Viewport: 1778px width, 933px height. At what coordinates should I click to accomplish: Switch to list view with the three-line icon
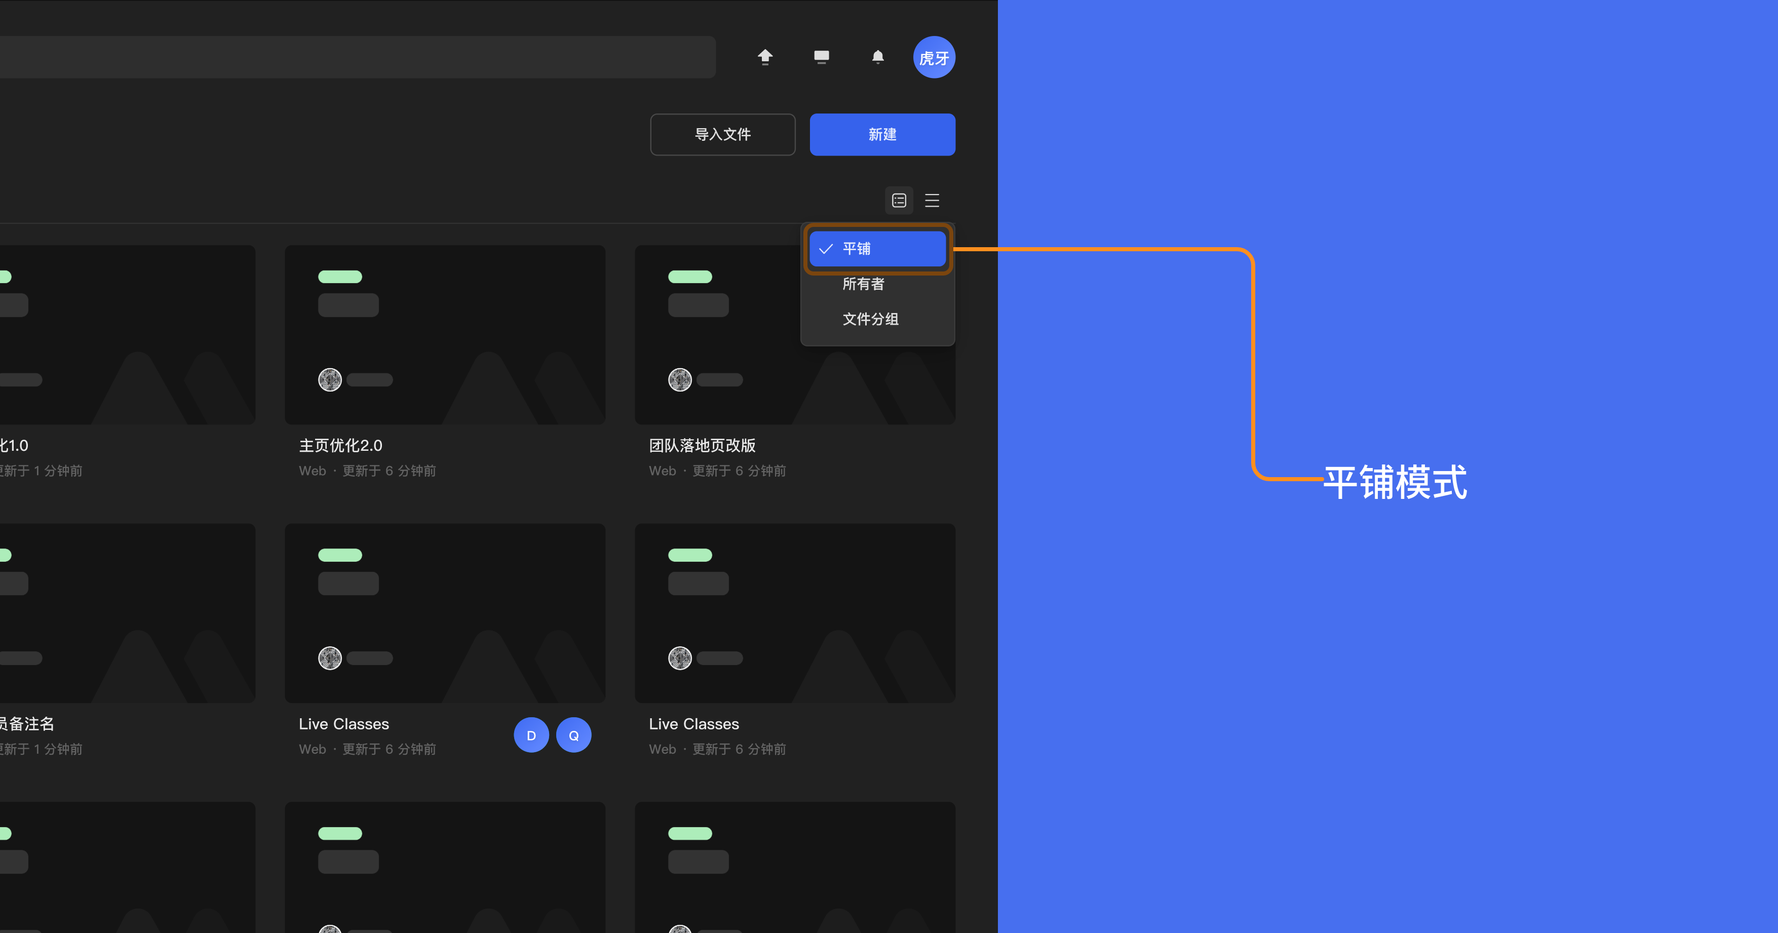point(932,201)
